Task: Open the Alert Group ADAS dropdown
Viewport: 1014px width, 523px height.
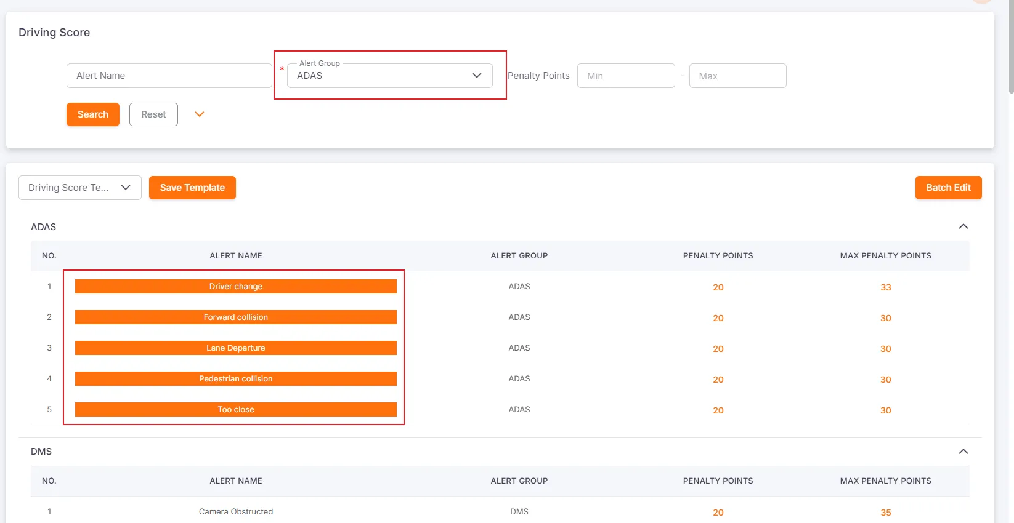Action: [389, 76]
